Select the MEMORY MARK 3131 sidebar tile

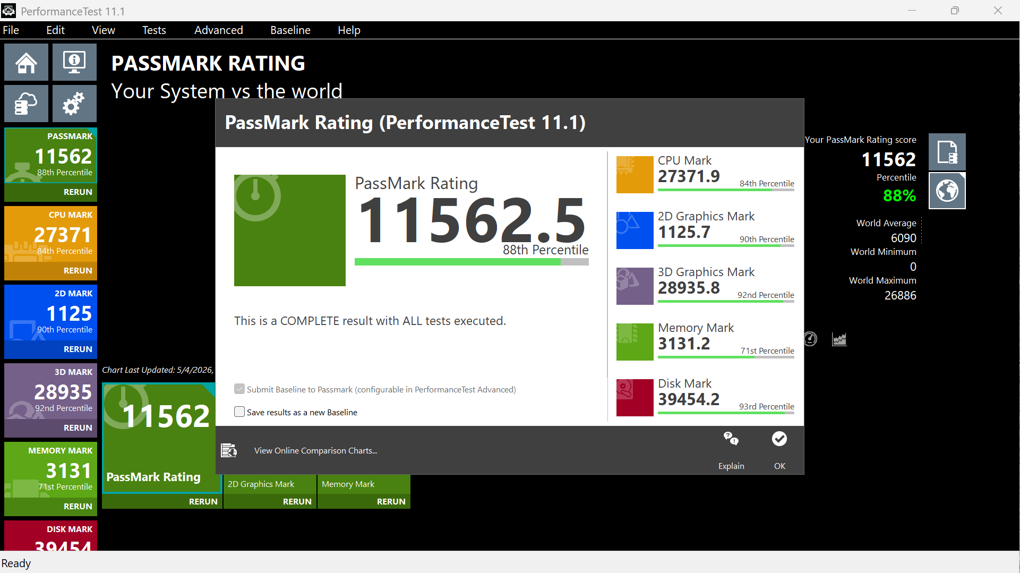click(x=50, y=469)
